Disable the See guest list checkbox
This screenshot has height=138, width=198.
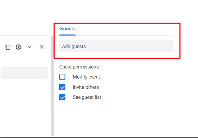point(62,98)
